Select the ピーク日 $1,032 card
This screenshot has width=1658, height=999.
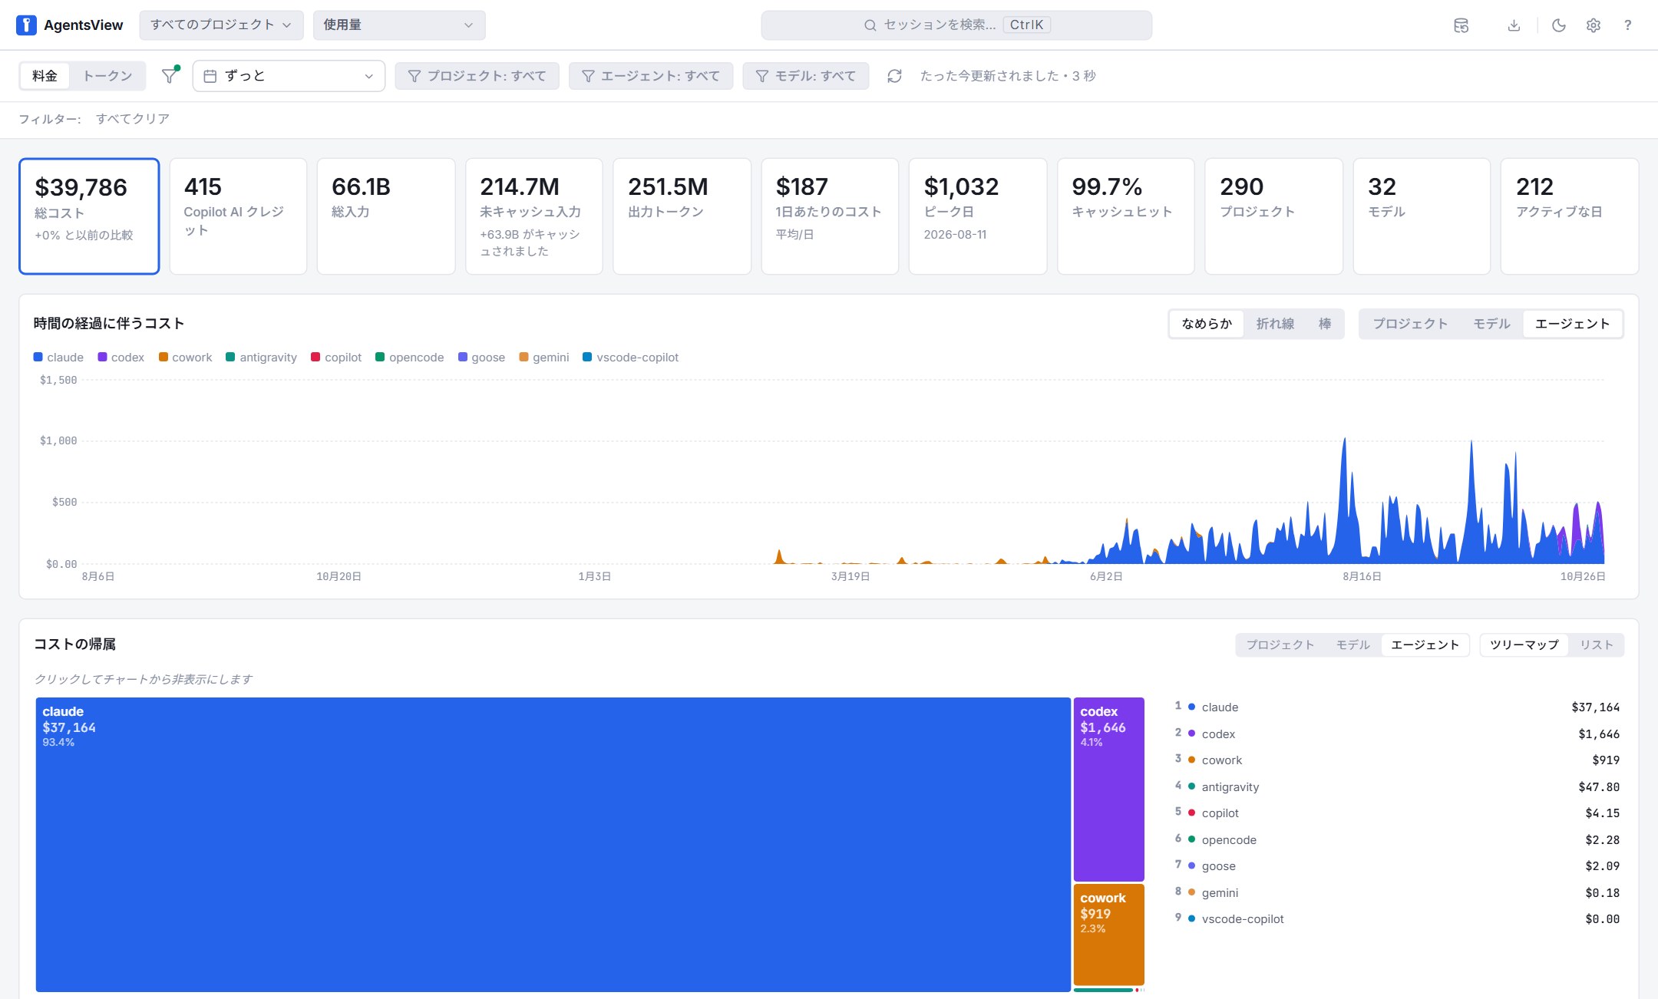click(x=977, y=216)
